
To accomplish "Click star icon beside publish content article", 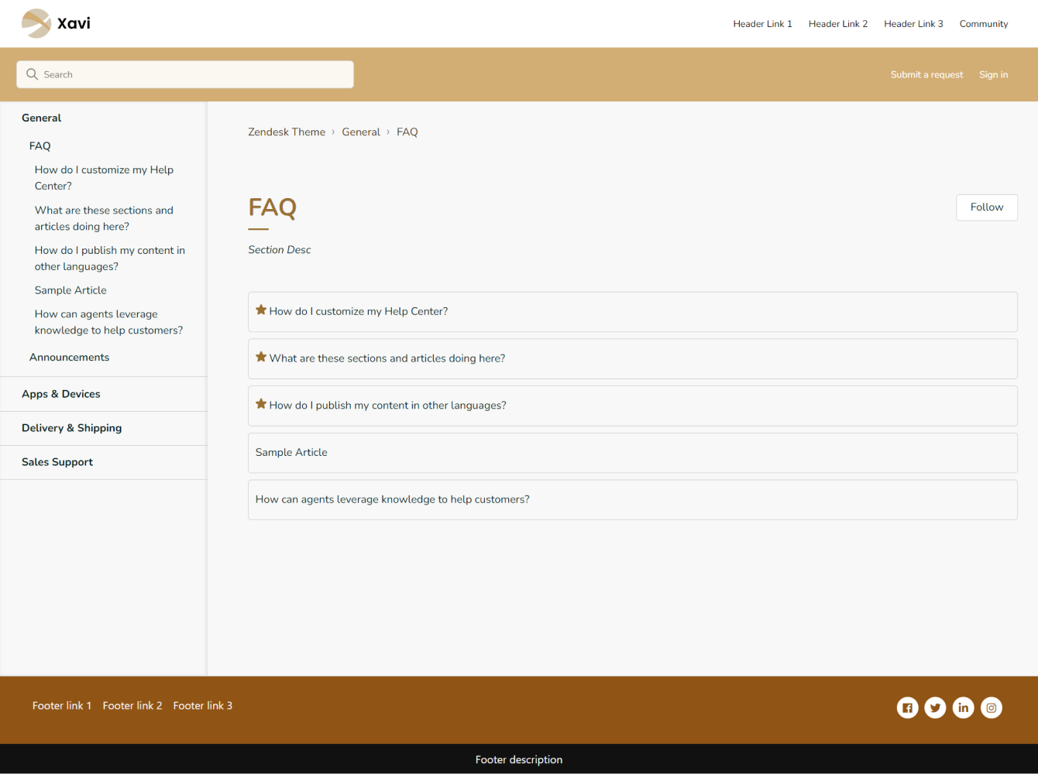I will pyautogui.click(x=261, y=404).
